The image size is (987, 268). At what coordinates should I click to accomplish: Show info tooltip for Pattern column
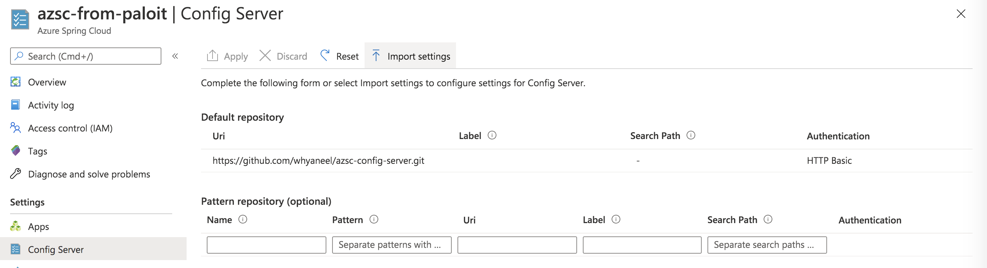pyautogui.click(x=374, y=220)
